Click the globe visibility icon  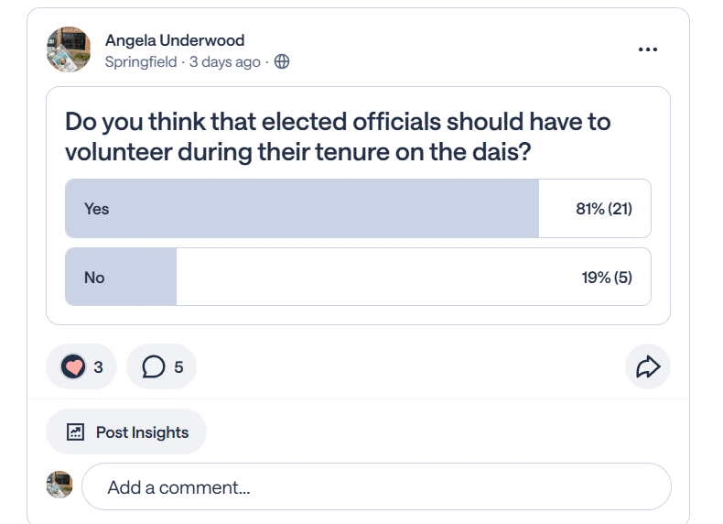[282, 62]
